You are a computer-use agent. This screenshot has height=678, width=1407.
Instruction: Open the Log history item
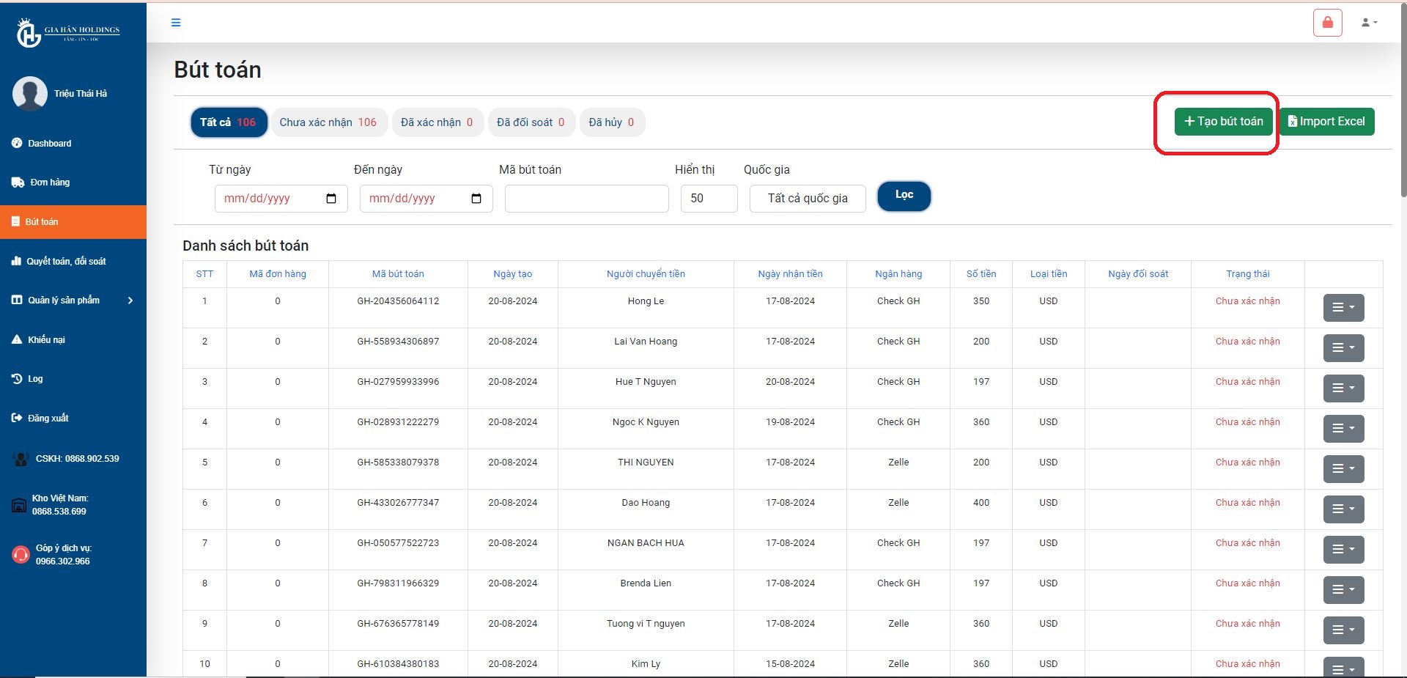point(35,379)
